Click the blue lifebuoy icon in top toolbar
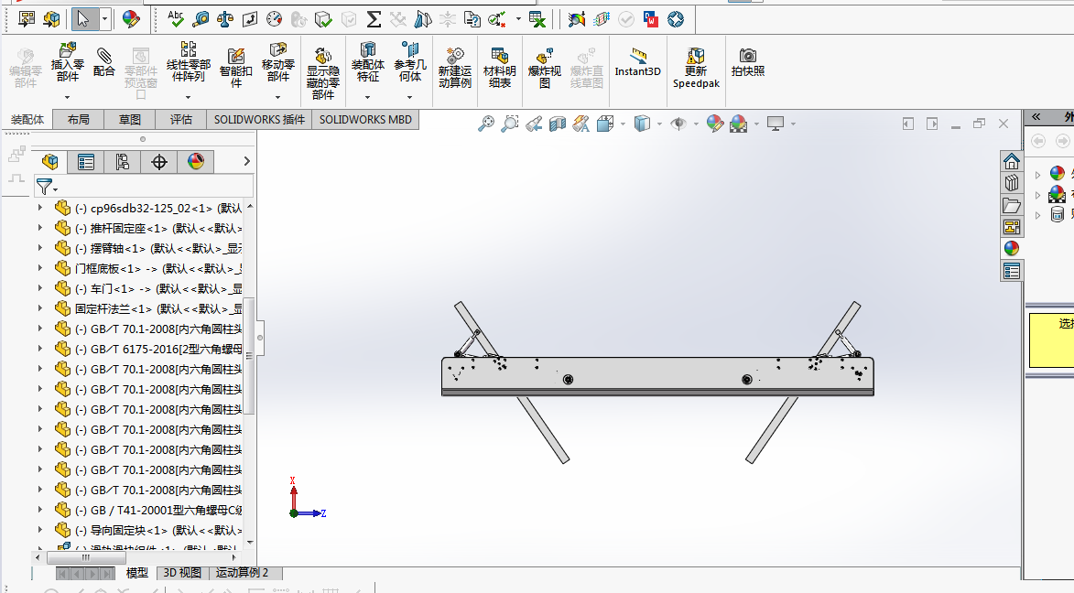 [676, 19]
